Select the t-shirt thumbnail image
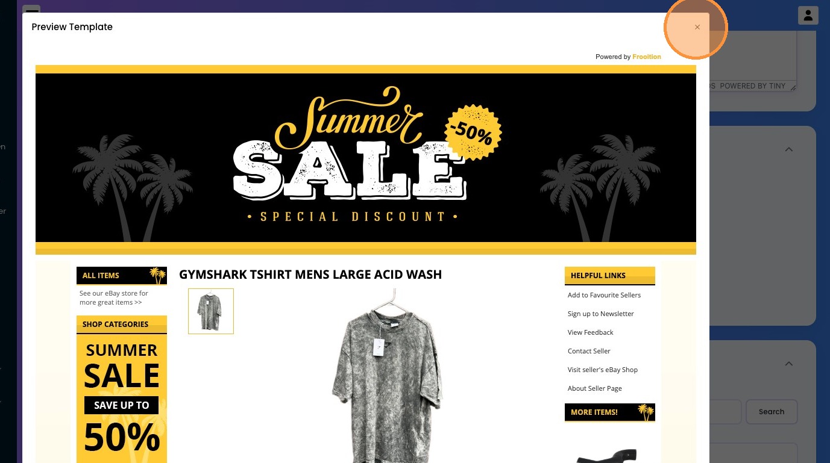The width and height of the screenshot is (830, 463). tap(211, 311)
